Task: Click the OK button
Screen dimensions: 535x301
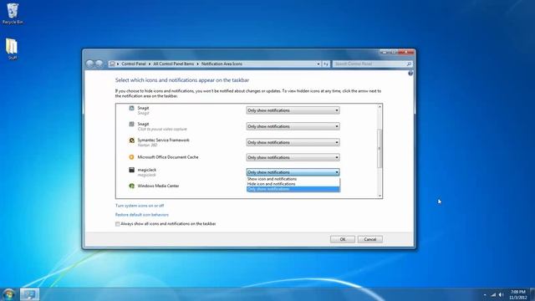Action: [343, 239]
